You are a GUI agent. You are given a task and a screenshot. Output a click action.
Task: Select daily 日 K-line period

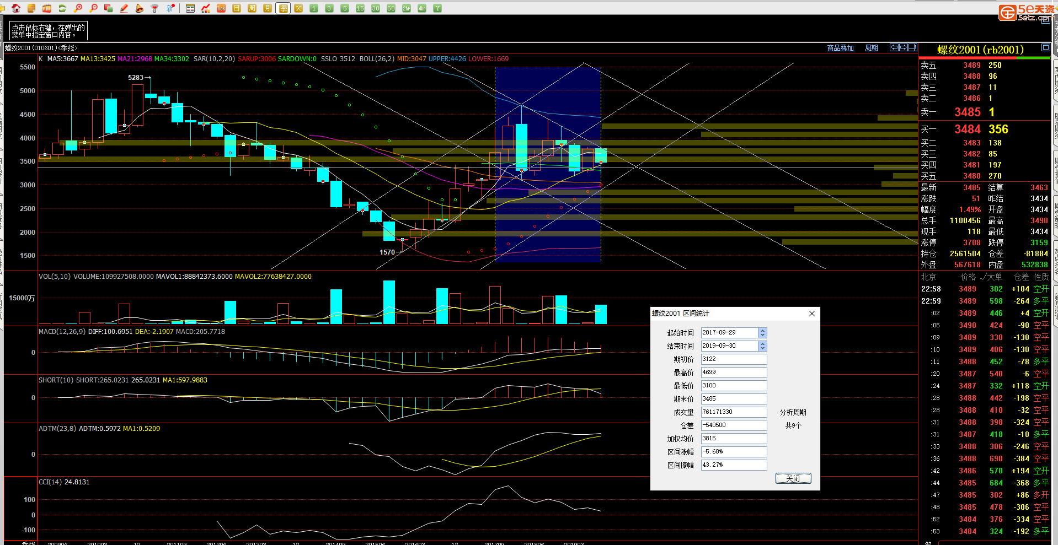[237, 8]
